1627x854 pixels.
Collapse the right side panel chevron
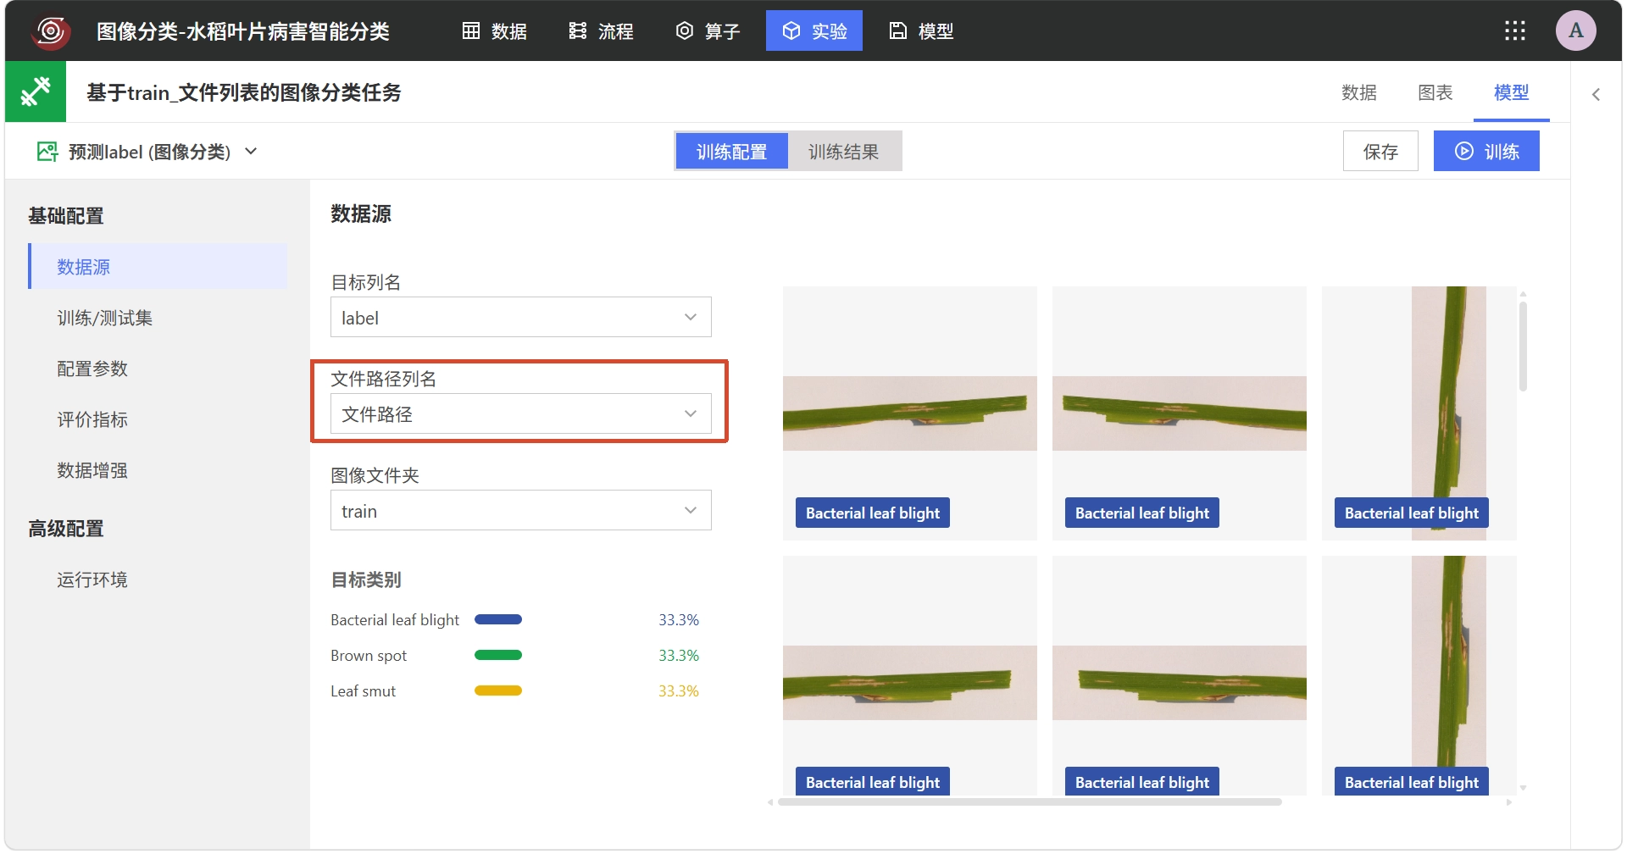coord(1596,95)
